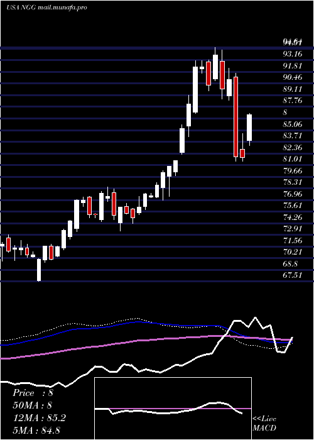Click the 90.46 price axis label
This screenshot has width=314, height=440.
pyautogui.click(x=293, y=77)
